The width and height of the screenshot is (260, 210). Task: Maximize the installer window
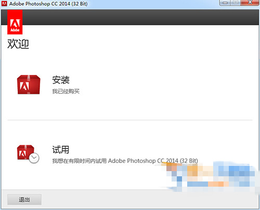pyautogui.click(x=236, y=3)
